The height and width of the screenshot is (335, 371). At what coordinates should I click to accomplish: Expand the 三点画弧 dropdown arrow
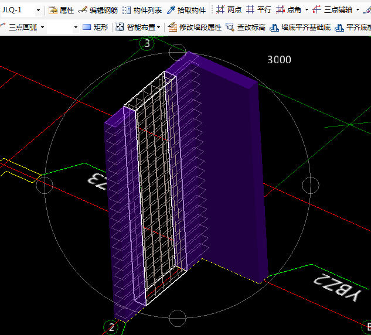point(42,27)
